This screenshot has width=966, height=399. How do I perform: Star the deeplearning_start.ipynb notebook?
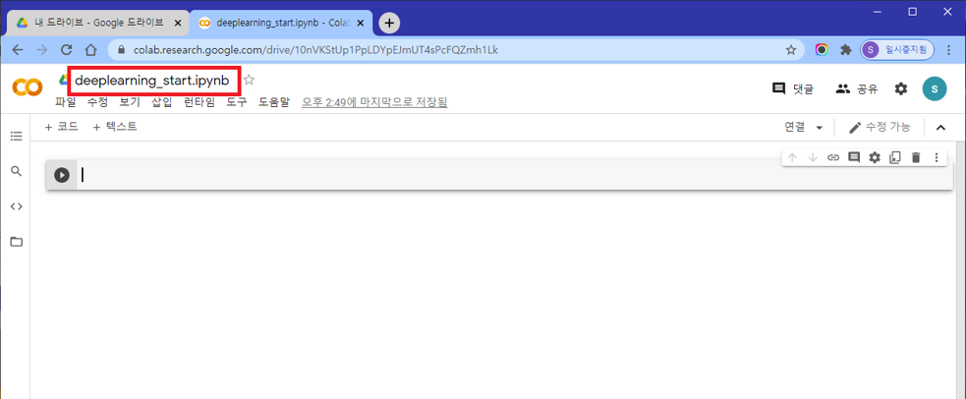[250, 80]
